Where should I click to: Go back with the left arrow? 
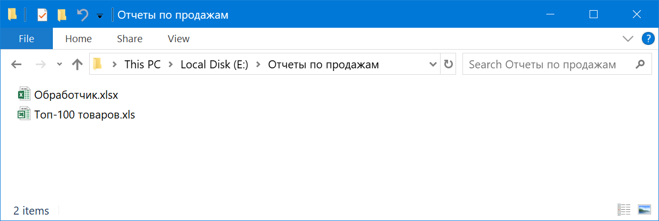coord(17,65)
